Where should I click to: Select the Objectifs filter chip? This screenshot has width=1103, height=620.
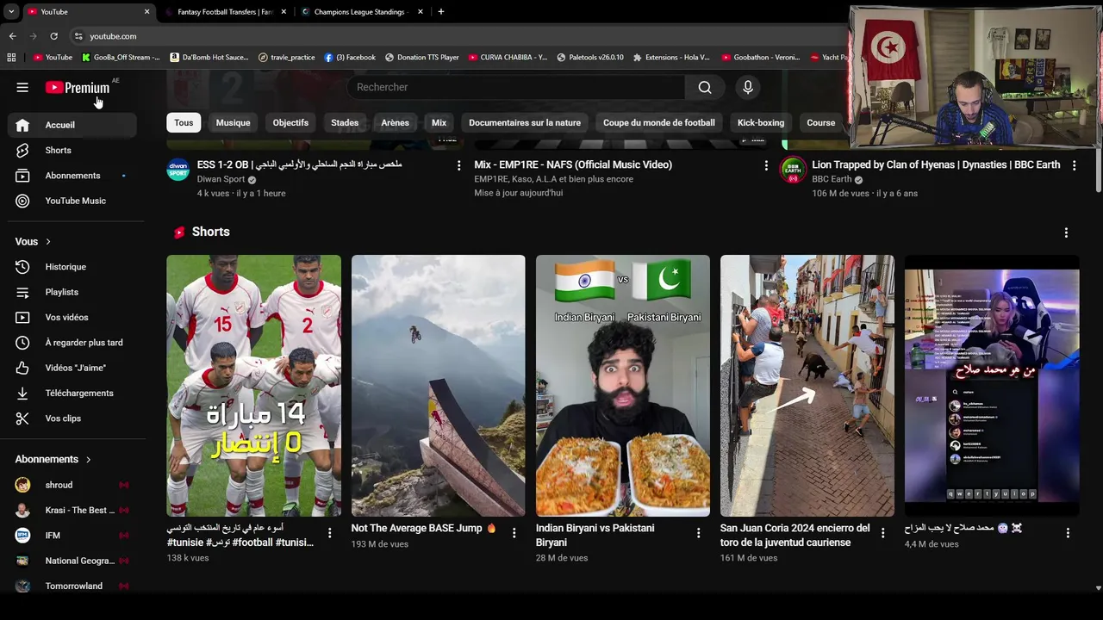[x=290, y=123]
